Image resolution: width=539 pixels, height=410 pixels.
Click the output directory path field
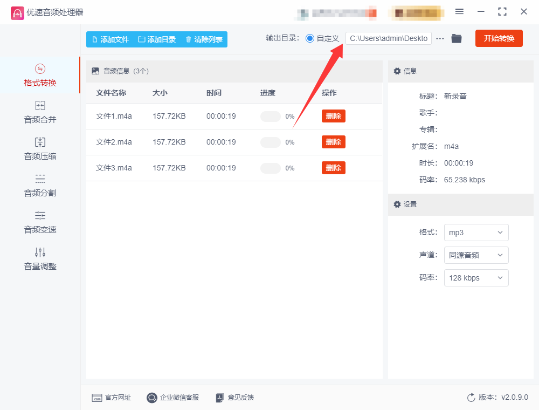[389, 38]
